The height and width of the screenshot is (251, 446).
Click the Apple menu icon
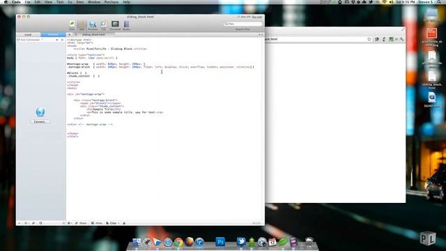[x=6, y=2]
